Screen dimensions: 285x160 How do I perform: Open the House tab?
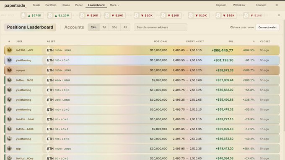tap(66, 5)
